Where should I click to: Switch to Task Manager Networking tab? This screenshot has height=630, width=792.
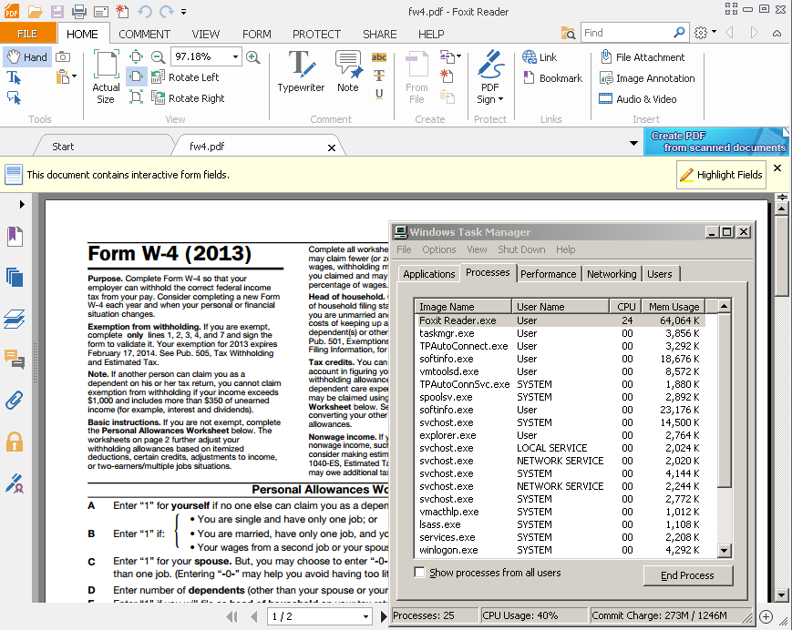612,274
